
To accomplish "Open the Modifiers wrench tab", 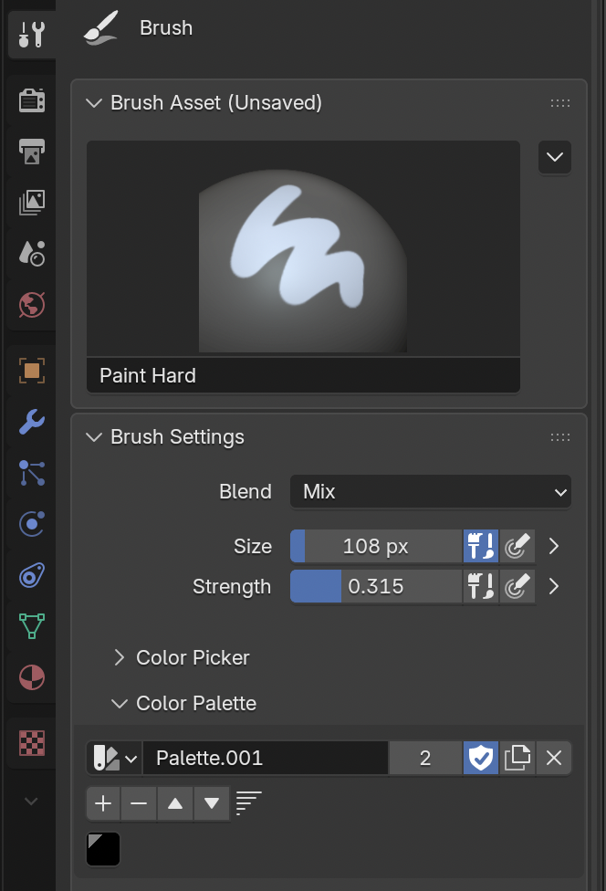I will 32,422.
